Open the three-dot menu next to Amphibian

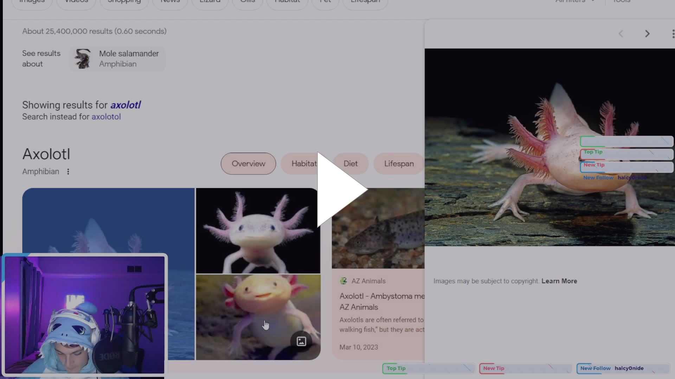68,172
